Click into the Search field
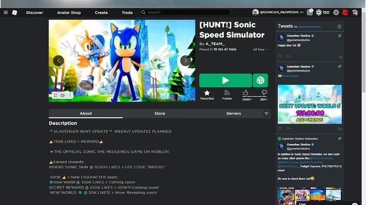Viewport: 366px width, 205px height. pyautogui.click(x=185, y=13)
